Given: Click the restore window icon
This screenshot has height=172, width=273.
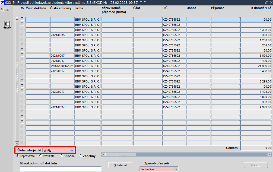Looking at the screenshot, I should coord(266,2).
